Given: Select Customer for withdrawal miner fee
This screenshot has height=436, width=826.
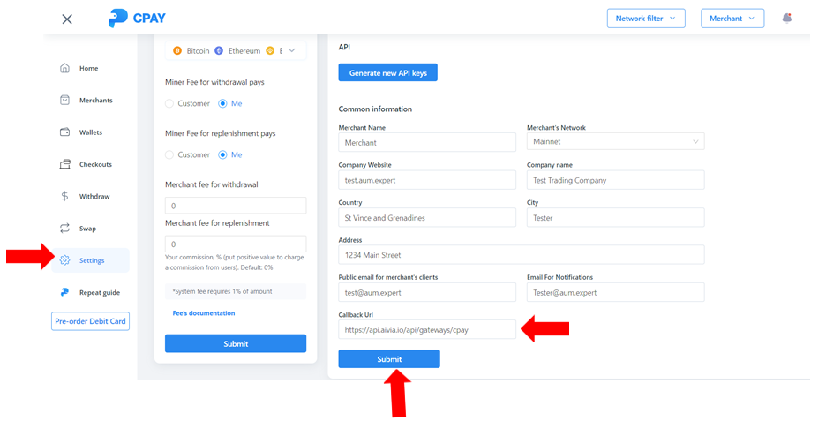Looking at the screenshot, I should pos(169,104).
